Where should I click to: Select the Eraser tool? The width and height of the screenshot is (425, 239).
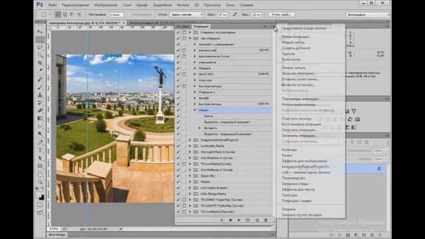40,110
